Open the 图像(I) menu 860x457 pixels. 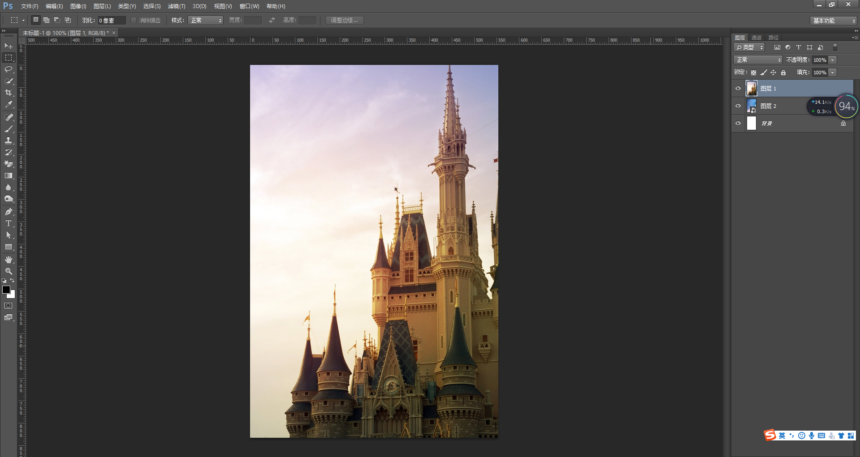coord(78,6)
